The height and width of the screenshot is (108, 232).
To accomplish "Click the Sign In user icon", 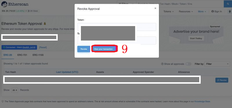I will click(x=213, y=12).
